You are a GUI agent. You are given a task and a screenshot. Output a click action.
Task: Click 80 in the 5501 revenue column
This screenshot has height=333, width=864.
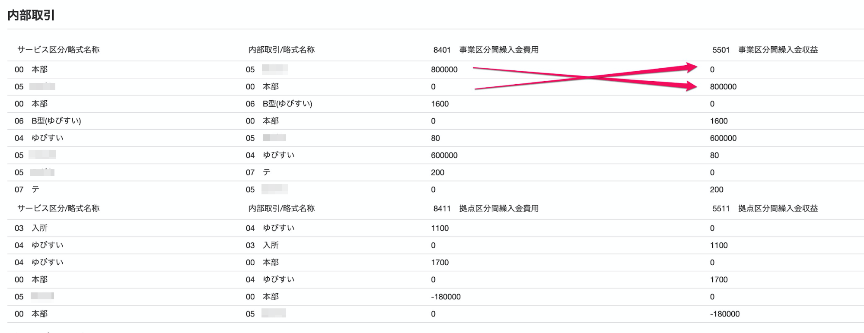[x=714, y=155]
